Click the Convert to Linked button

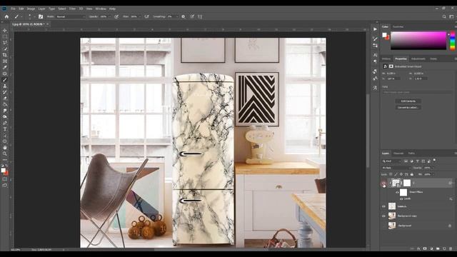click(x=408, y=107)
